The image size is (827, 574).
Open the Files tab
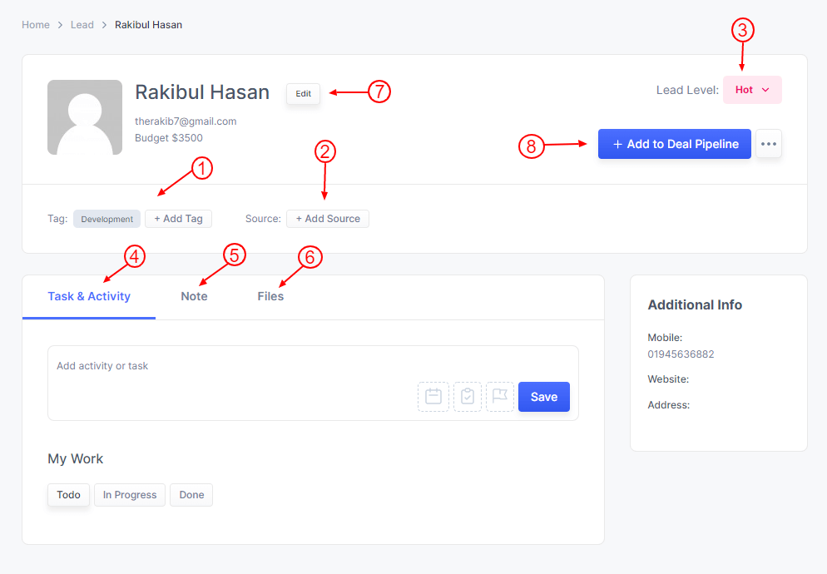tap(270, 296)
